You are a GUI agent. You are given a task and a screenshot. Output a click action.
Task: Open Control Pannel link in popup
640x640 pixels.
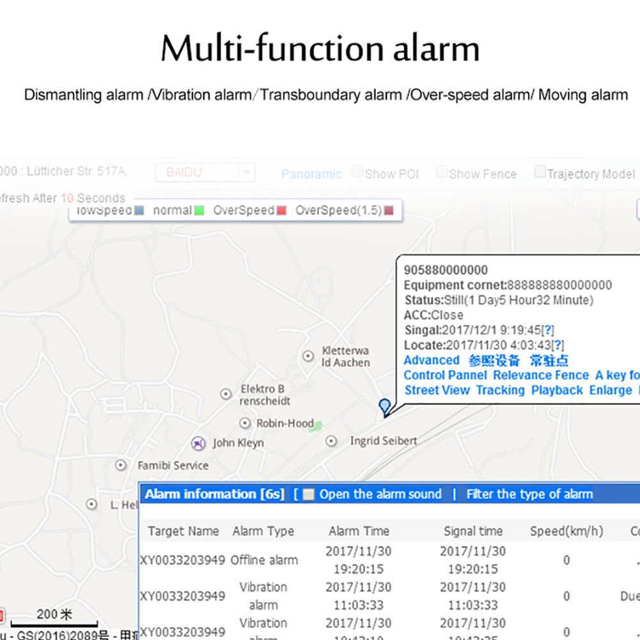click(445, 375)
